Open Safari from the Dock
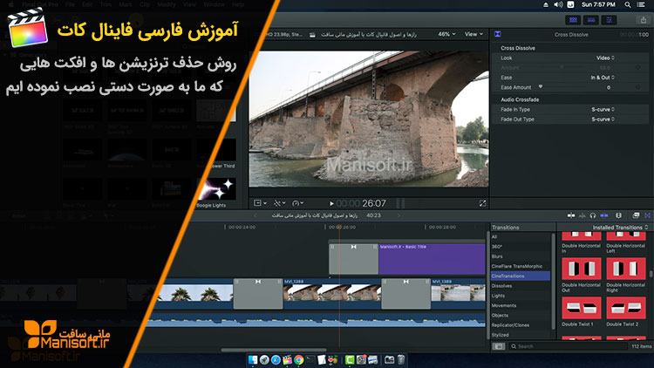The image size is (654, 368). coord(276,359)
